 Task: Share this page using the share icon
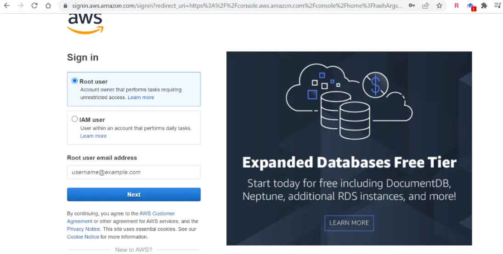pyautogui.click(x=425, y=6)
